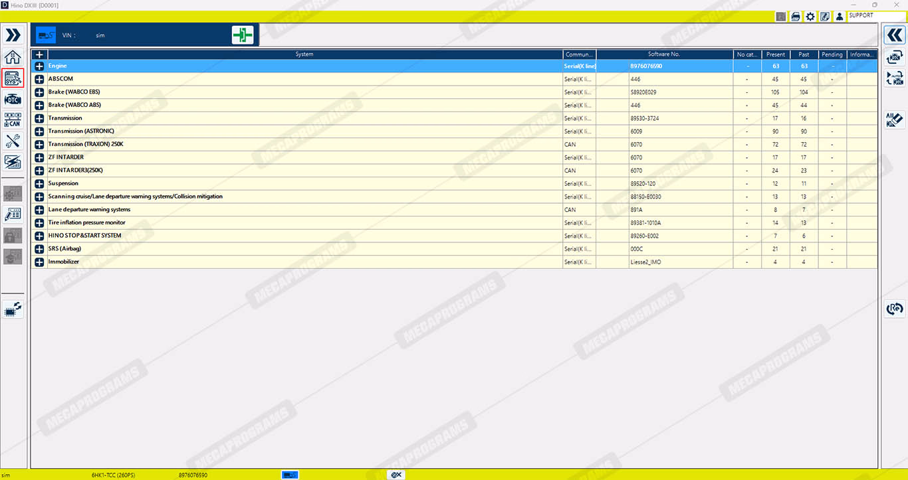Click the disconnect icon in status bar
908x480 pixels.
[396, 475]
